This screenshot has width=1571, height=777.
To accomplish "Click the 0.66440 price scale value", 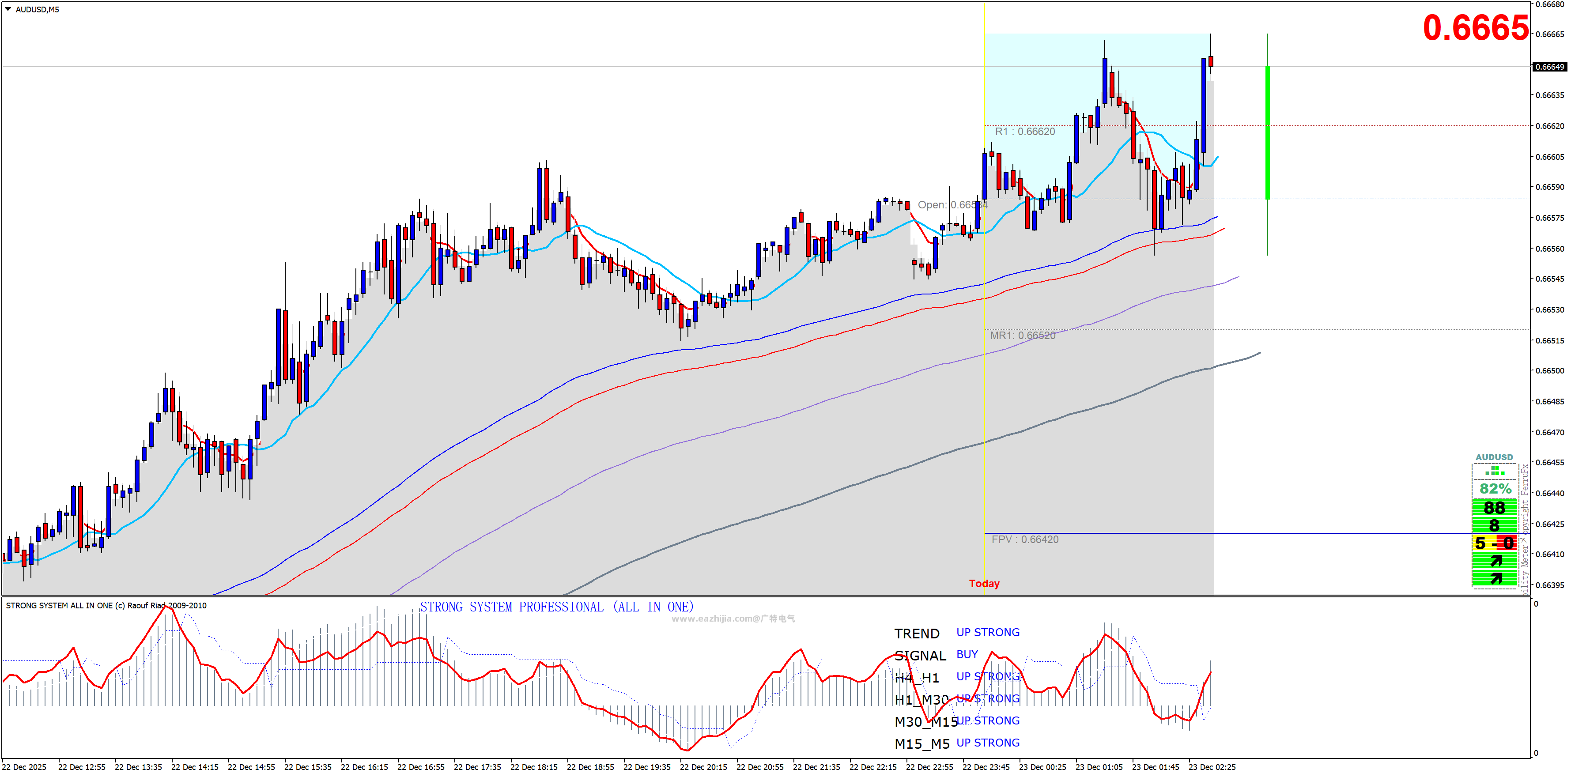I will point(1550,494).
